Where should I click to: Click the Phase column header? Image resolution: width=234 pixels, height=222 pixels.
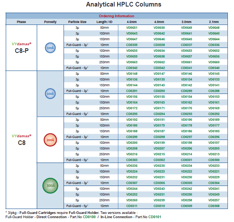pos(21,22)
